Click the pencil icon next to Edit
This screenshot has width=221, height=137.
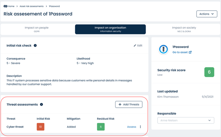click(135, 45)
